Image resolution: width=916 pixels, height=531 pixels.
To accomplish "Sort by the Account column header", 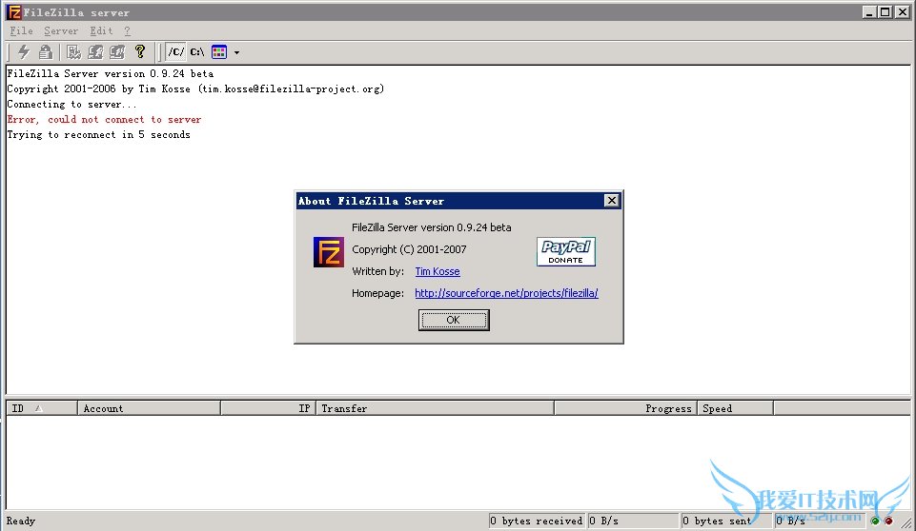I will [149, 408].
